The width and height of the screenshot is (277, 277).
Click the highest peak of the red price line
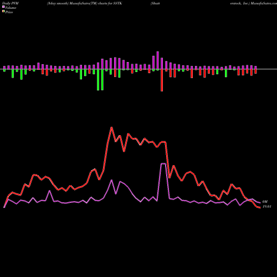tap(111, 127)
